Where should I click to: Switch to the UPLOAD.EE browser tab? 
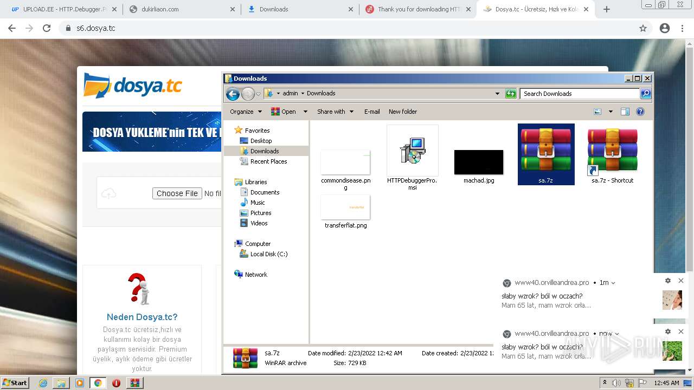(65, 9)
